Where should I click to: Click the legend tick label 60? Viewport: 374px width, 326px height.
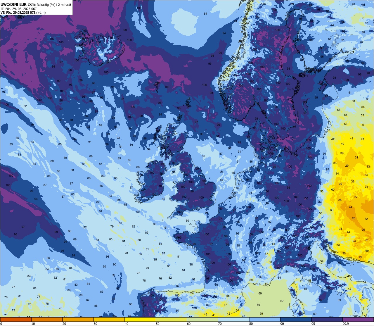pyautogui.click(x=189, y=324)
